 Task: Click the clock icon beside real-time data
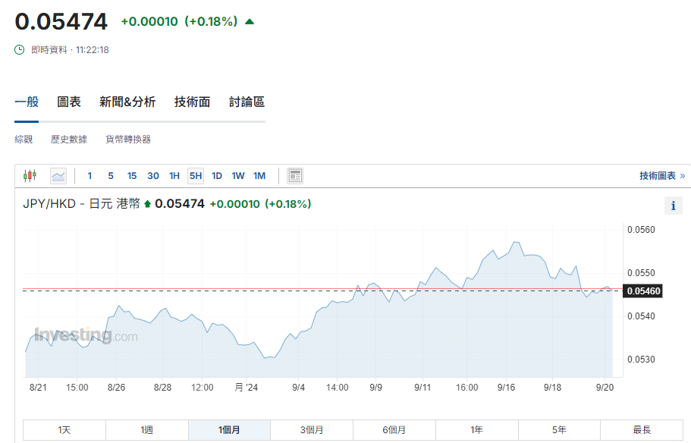(20, 50)
